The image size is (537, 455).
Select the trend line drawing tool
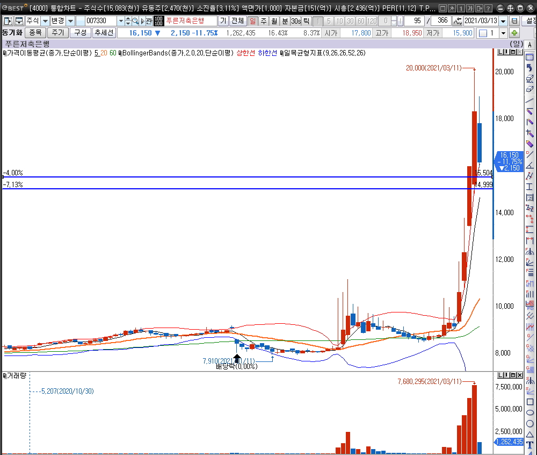point(529,101)
